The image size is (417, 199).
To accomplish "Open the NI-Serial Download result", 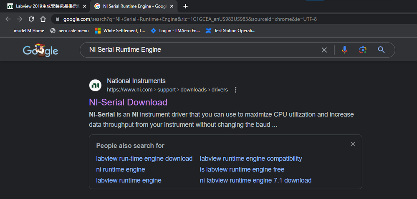I will coord(128,102).
